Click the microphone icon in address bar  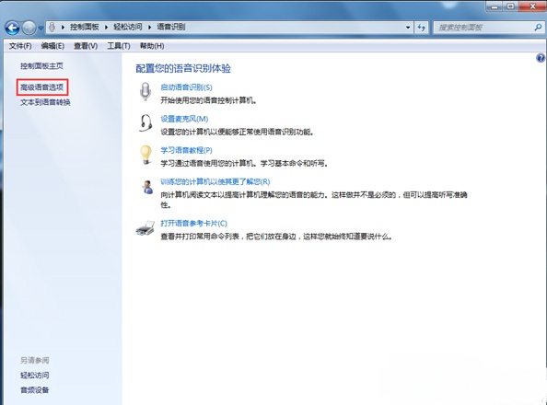tap(52, 27)
